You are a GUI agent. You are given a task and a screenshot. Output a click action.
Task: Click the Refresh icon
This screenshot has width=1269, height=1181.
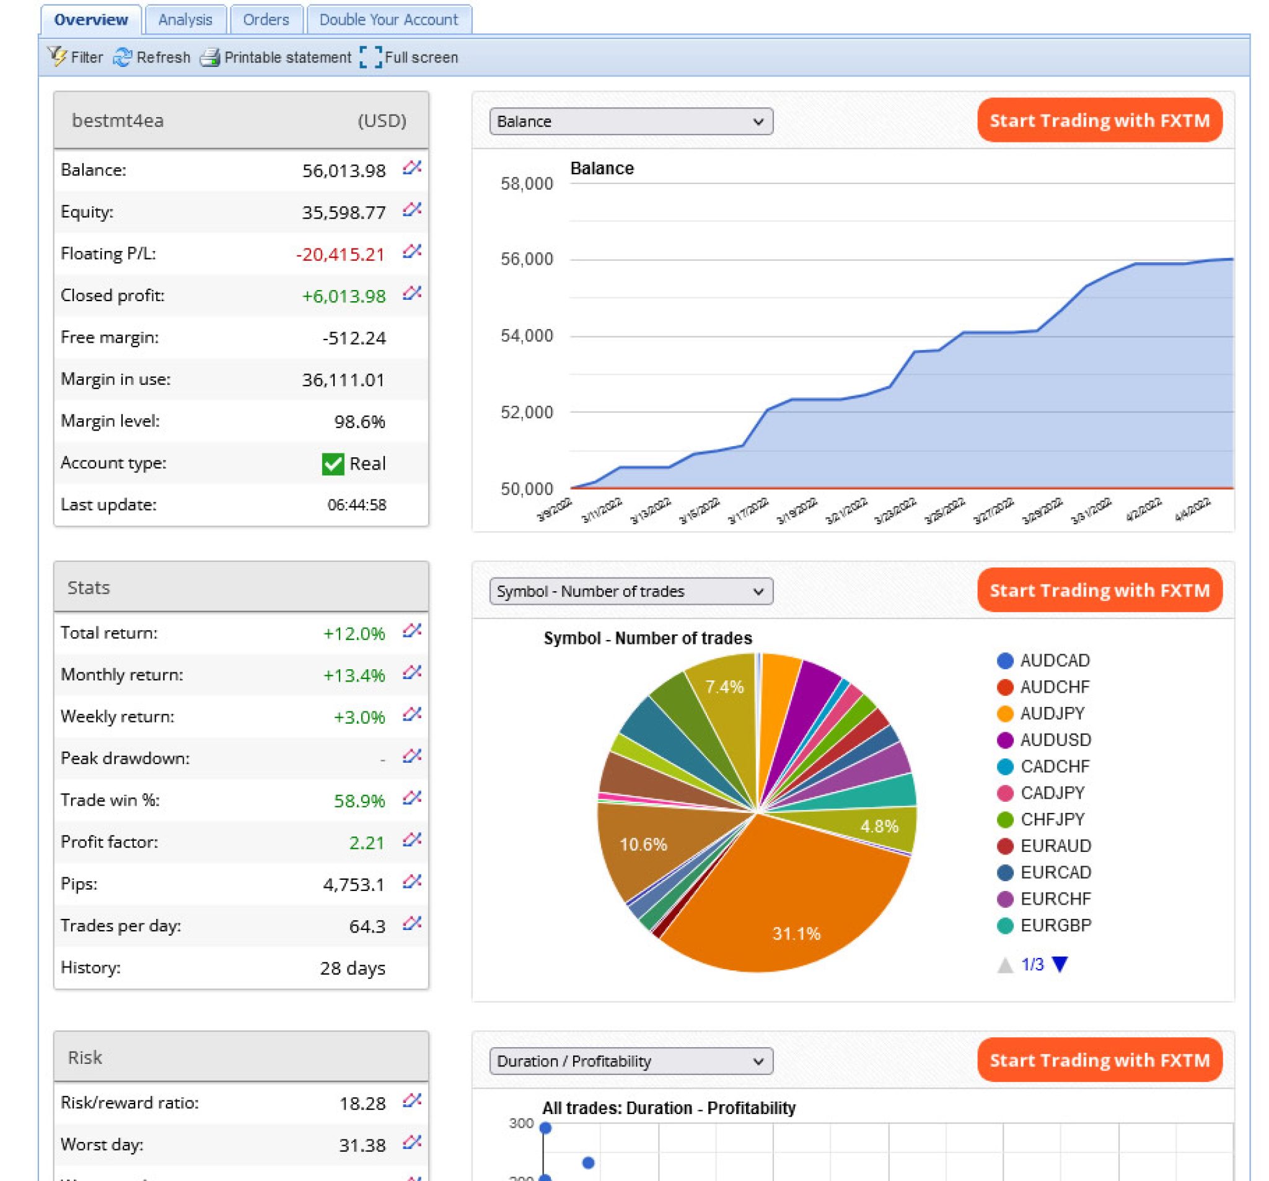[x=122, y=58]
